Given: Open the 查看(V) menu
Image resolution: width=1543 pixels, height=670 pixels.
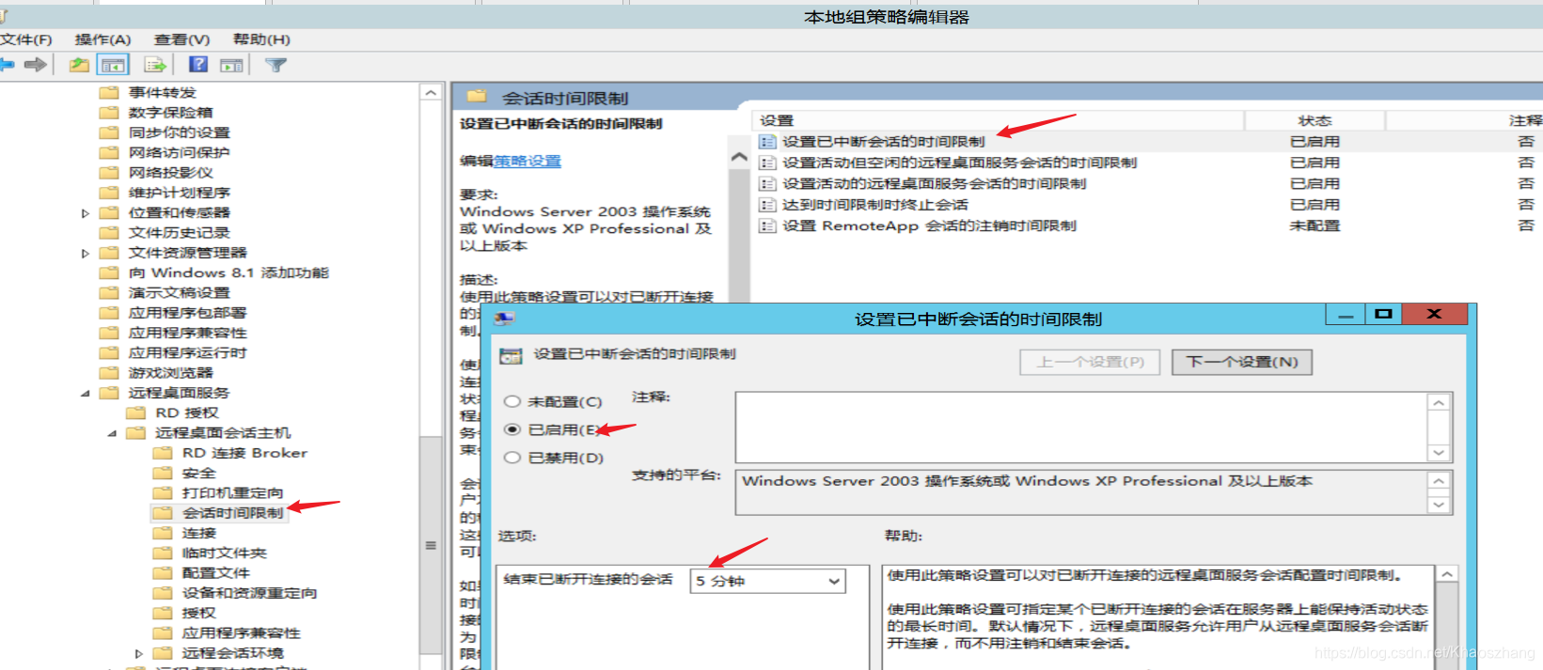Looking at the screenshot, I should pos(181,39).
